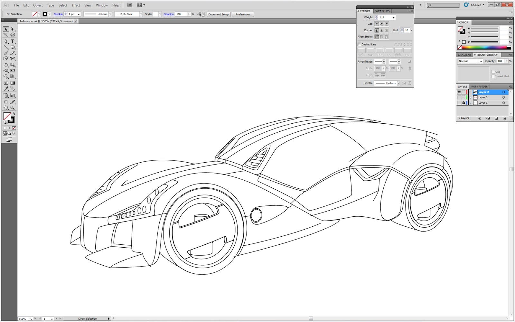Open the Effect menu

tap(76, 5)
